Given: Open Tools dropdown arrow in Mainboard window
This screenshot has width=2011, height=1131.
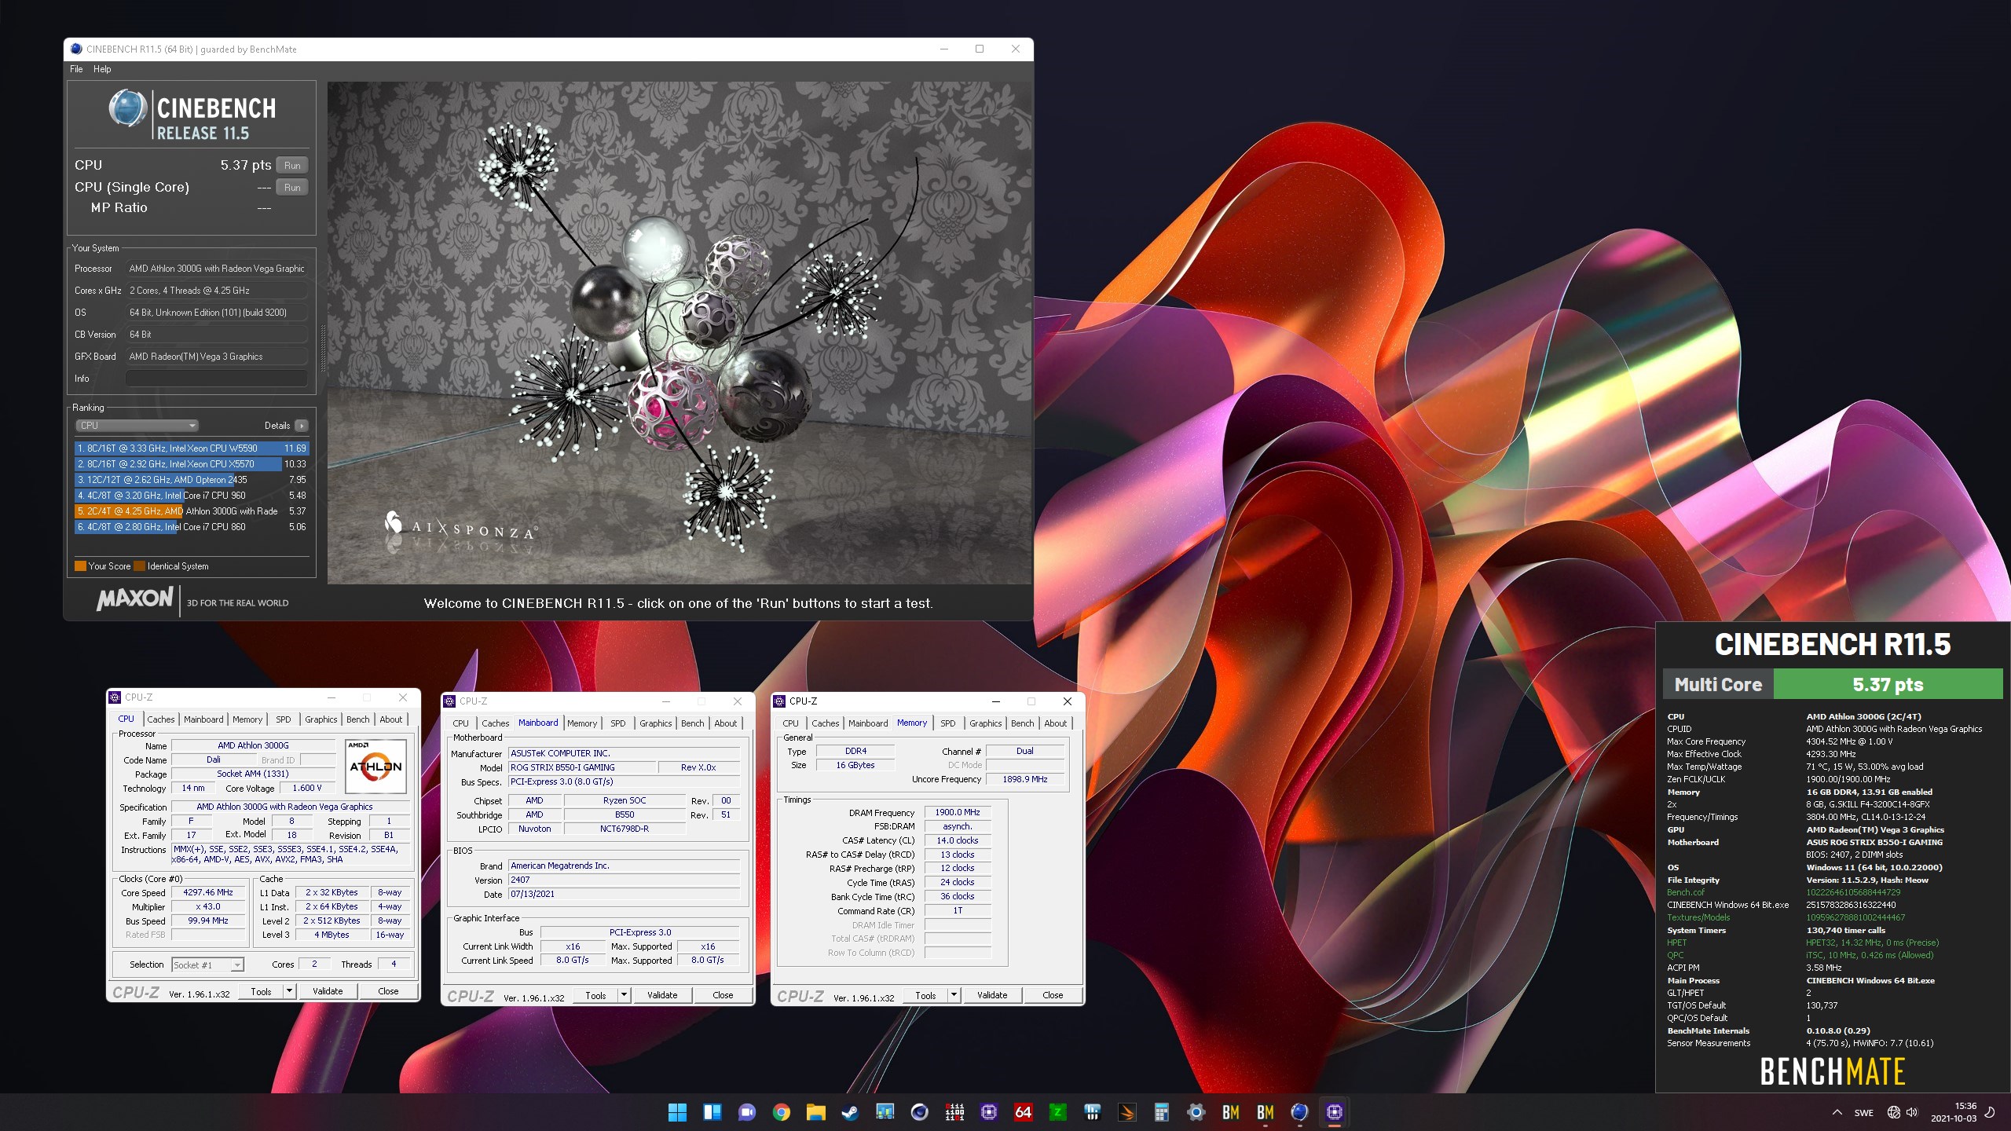Looking at the screenshot, I should [x=624, y=995].
